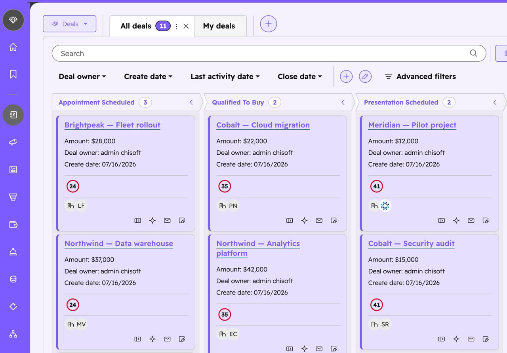Open Northwind — Analytics platform deal
The image size is (507, 353).
pyautogui.click(x=258, y=248)
